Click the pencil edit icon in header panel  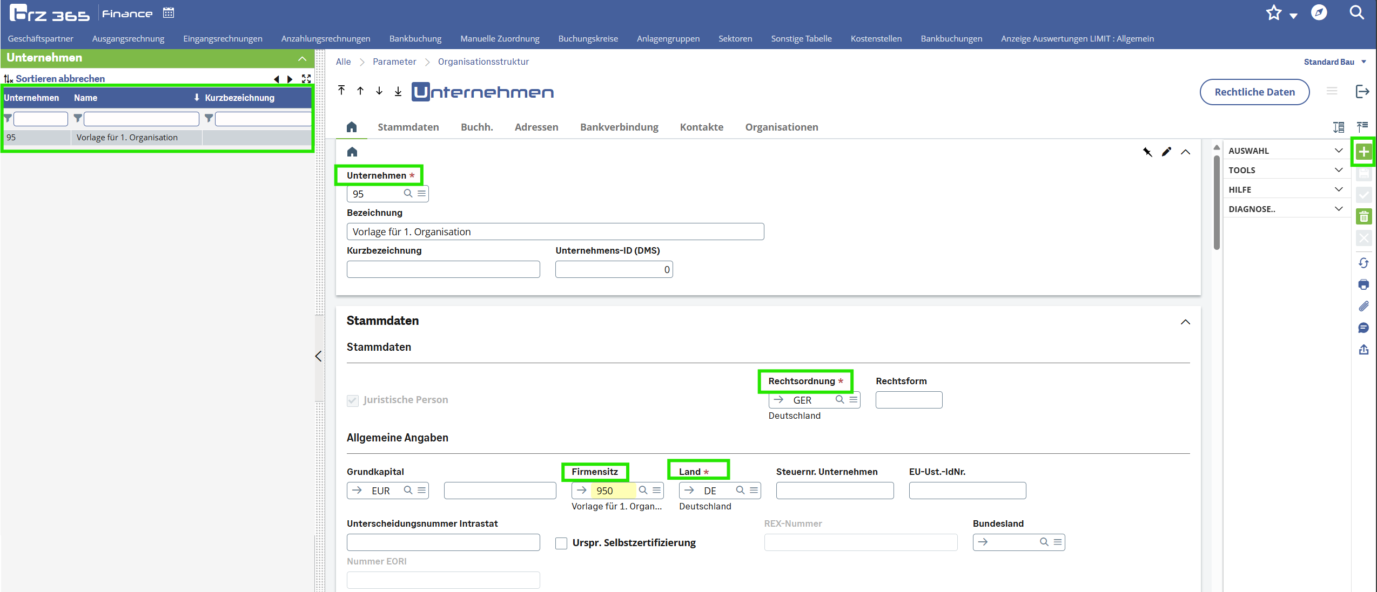[1166, 152]
